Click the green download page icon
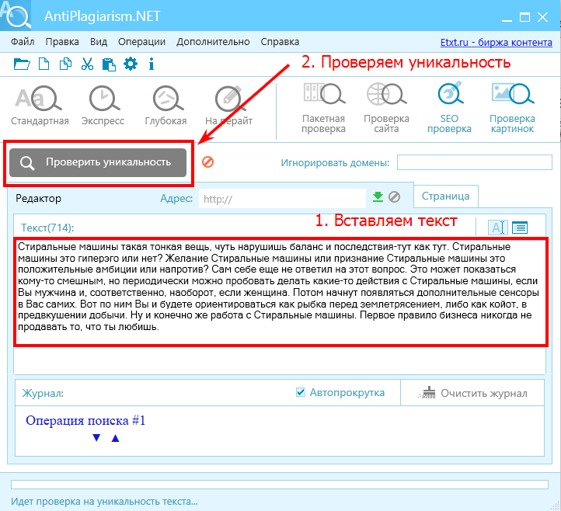 378,197
